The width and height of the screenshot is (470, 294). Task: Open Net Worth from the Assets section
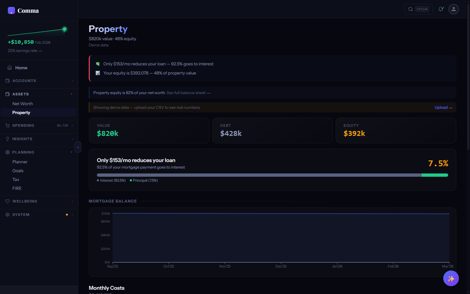point(23,104)
